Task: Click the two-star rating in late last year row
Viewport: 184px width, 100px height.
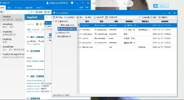Action: [x=111, y=47]
